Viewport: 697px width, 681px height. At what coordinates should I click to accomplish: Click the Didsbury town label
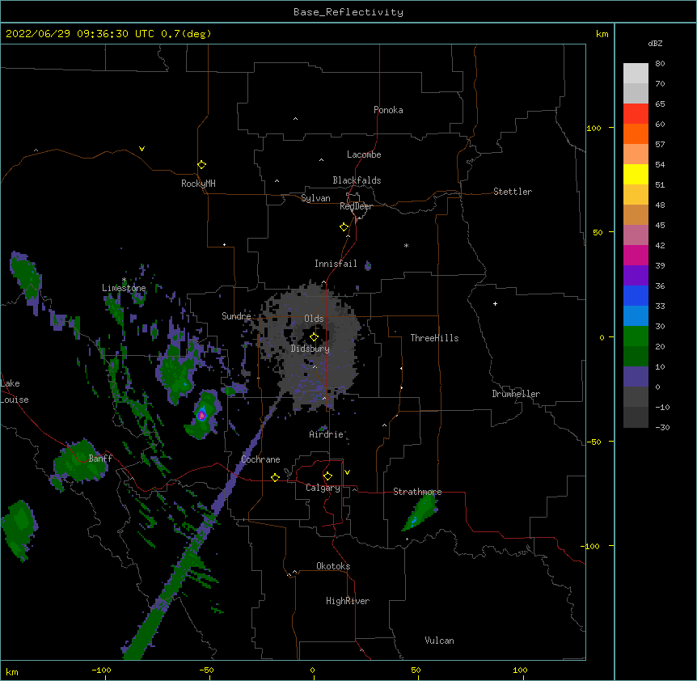point(310,349)
